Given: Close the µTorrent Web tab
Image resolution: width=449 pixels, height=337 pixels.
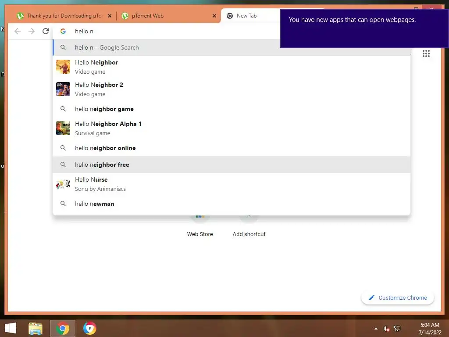Looking at the screenshot, I should coord(214,16).
